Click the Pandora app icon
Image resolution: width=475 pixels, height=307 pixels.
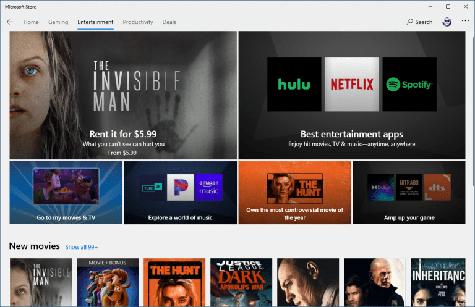click(x=181, y=187)
